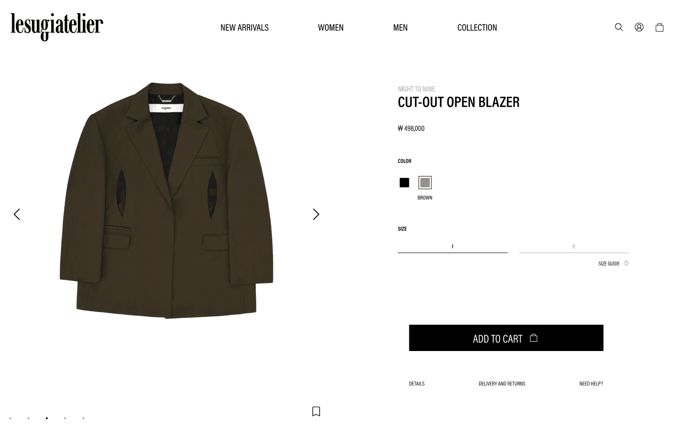676x445 pixels.
Task: Expand the Details section
Action: tap(417, 383)
